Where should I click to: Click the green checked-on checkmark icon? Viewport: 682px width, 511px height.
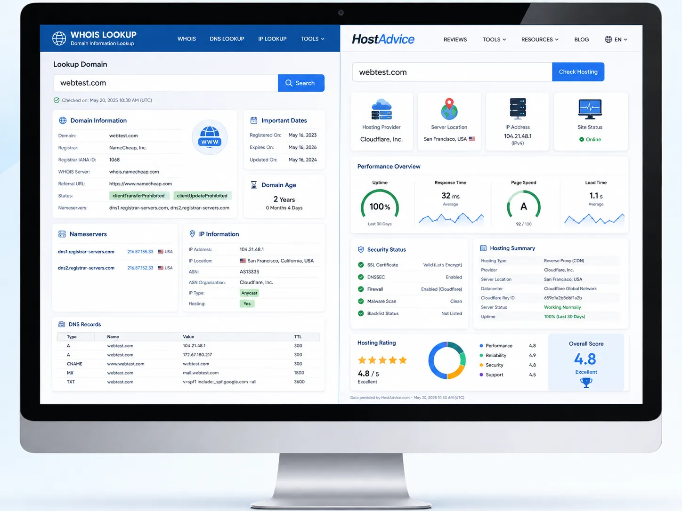point(57,100)
